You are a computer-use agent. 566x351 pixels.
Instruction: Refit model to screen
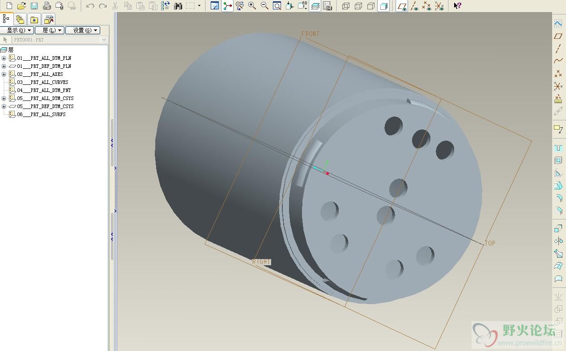[x=277, y=6]
